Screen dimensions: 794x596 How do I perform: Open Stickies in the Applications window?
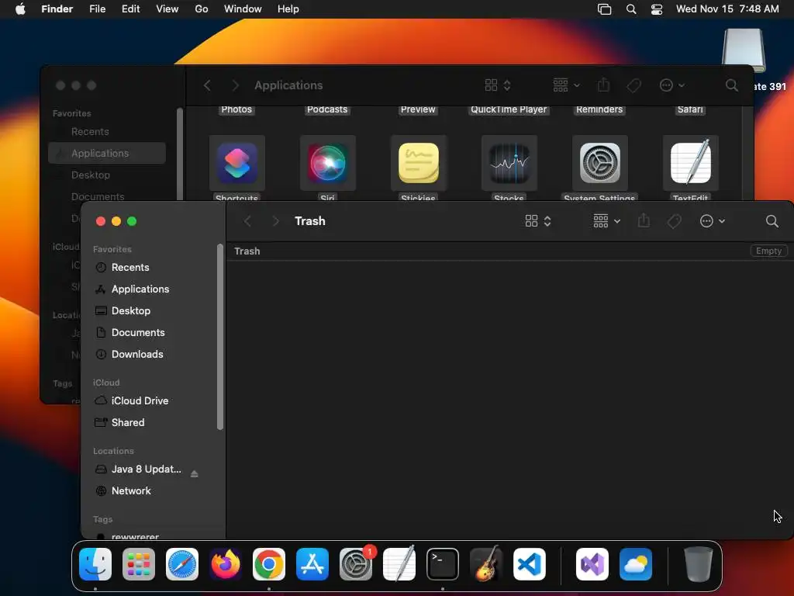(x=418, y=163)
